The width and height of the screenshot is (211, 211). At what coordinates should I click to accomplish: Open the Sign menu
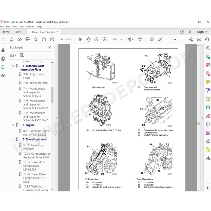(21, 27)
